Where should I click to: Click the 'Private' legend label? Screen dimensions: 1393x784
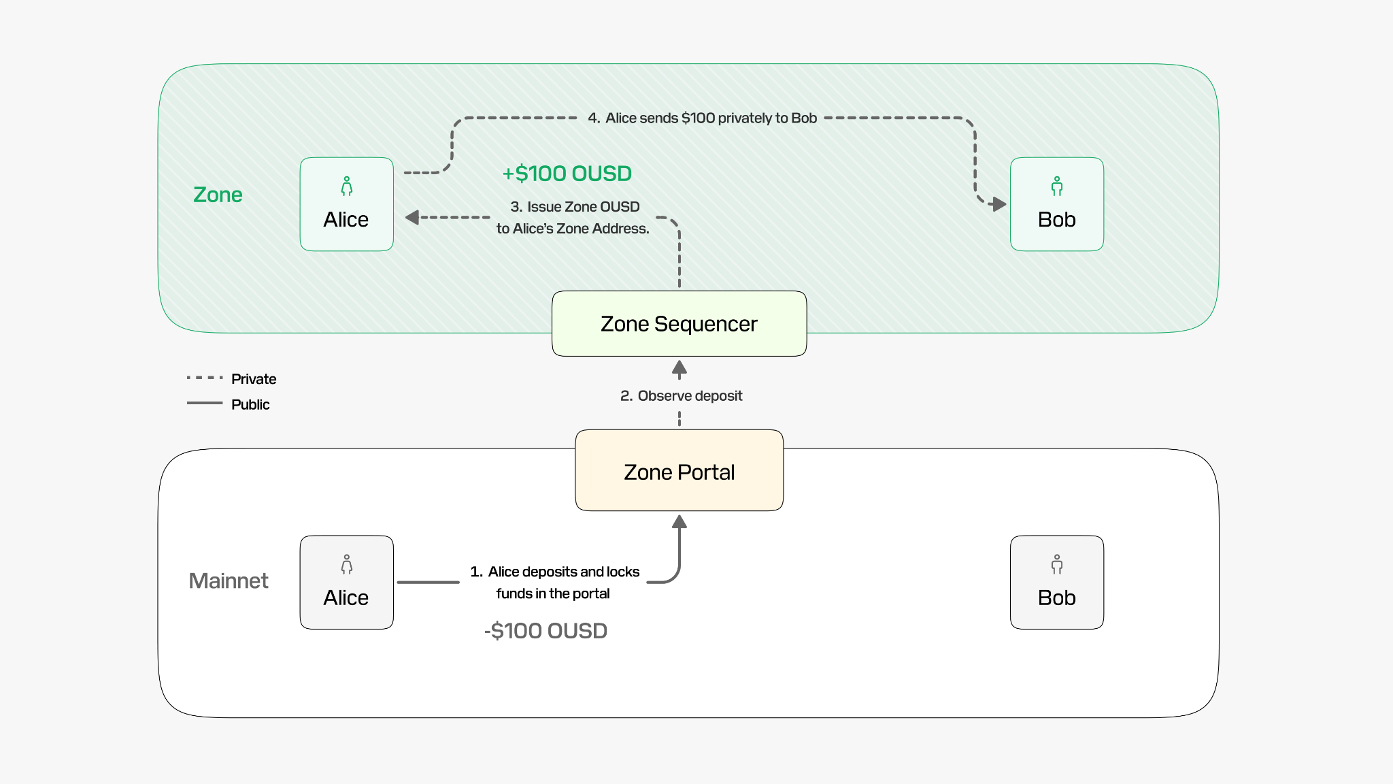[x=254, y=379]
